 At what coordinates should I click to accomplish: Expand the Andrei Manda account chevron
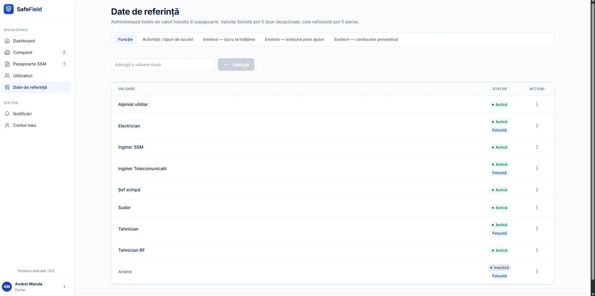(64, 286)
